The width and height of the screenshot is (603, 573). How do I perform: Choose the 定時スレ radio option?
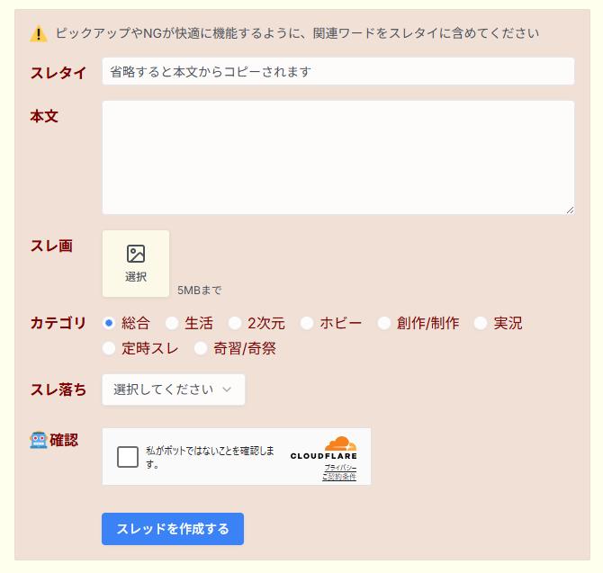point(109,348)
